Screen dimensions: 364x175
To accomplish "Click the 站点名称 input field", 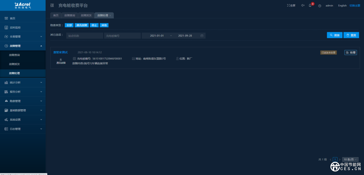I will pyautogui.click(x=85, y=36).
